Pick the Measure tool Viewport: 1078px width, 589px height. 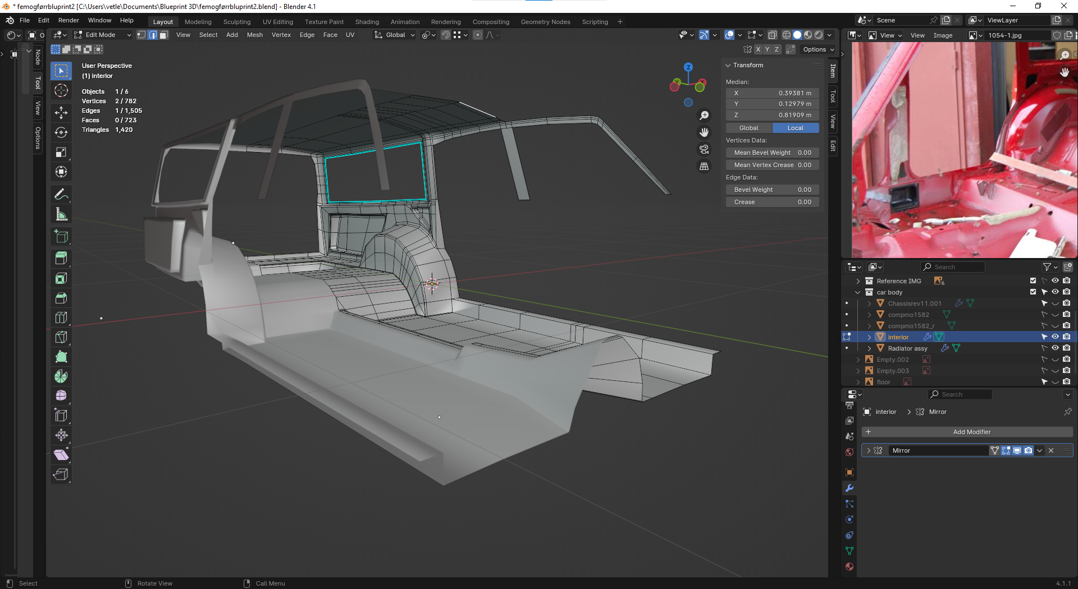click(61, 215)
